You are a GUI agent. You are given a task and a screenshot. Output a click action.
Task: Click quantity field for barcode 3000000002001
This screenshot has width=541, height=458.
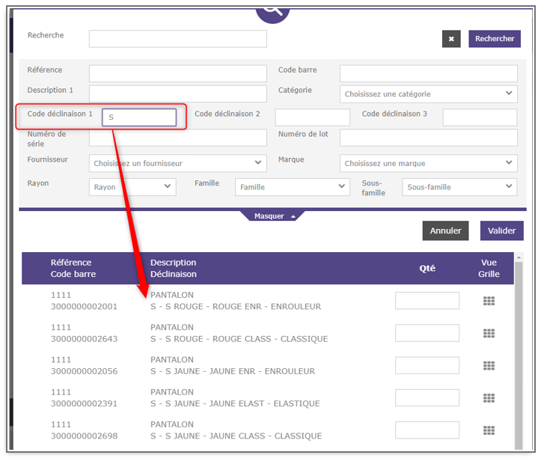tap(427, 301)
